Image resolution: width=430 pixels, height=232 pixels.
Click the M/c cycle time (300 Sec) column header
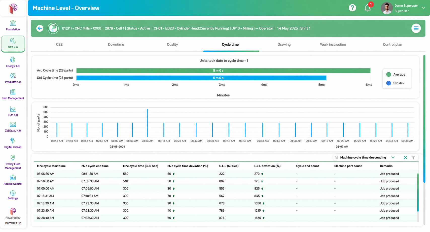click(140, 166)
